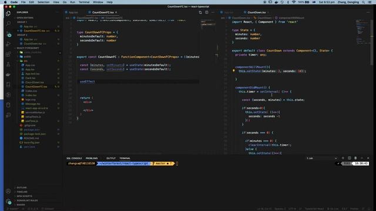This screenshot has width=376, height=211.
Task: Click the Wi-Fi icon in the macOS menu bar
Action: (x=294, y=2)
